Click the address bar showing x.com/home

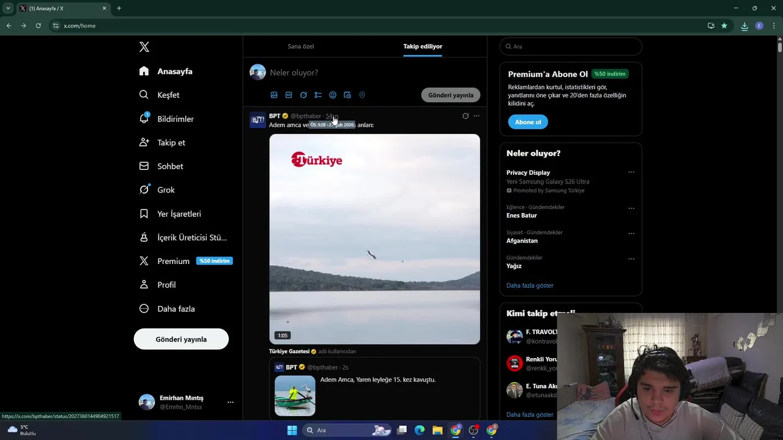click(376, 26)
